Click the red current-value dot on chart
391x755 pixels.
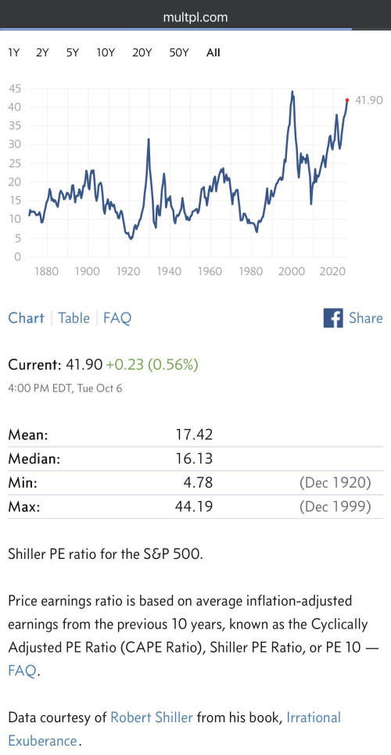tap(347, 100)
